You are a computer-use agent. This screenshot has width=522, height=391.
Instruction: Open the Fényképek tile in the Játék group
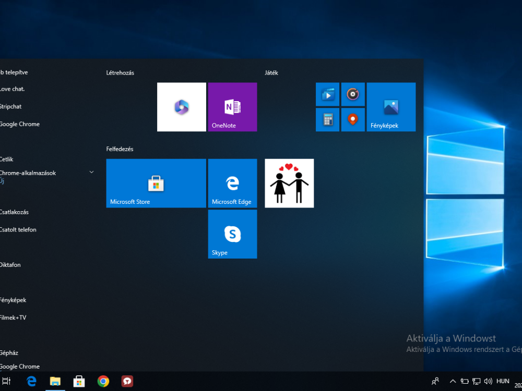click(x=391, y=107)
